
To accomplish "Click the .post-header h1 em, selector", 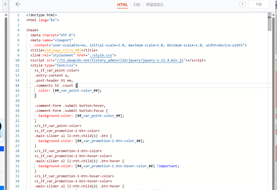I will tap(54, 81).
